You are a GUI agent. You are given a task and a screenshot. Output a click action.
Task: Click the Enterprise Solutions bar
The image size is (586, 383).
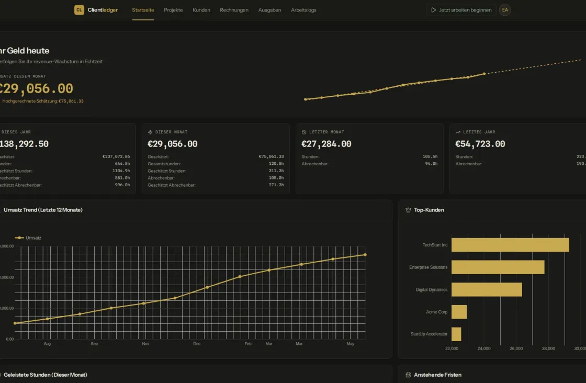point(498,267)
